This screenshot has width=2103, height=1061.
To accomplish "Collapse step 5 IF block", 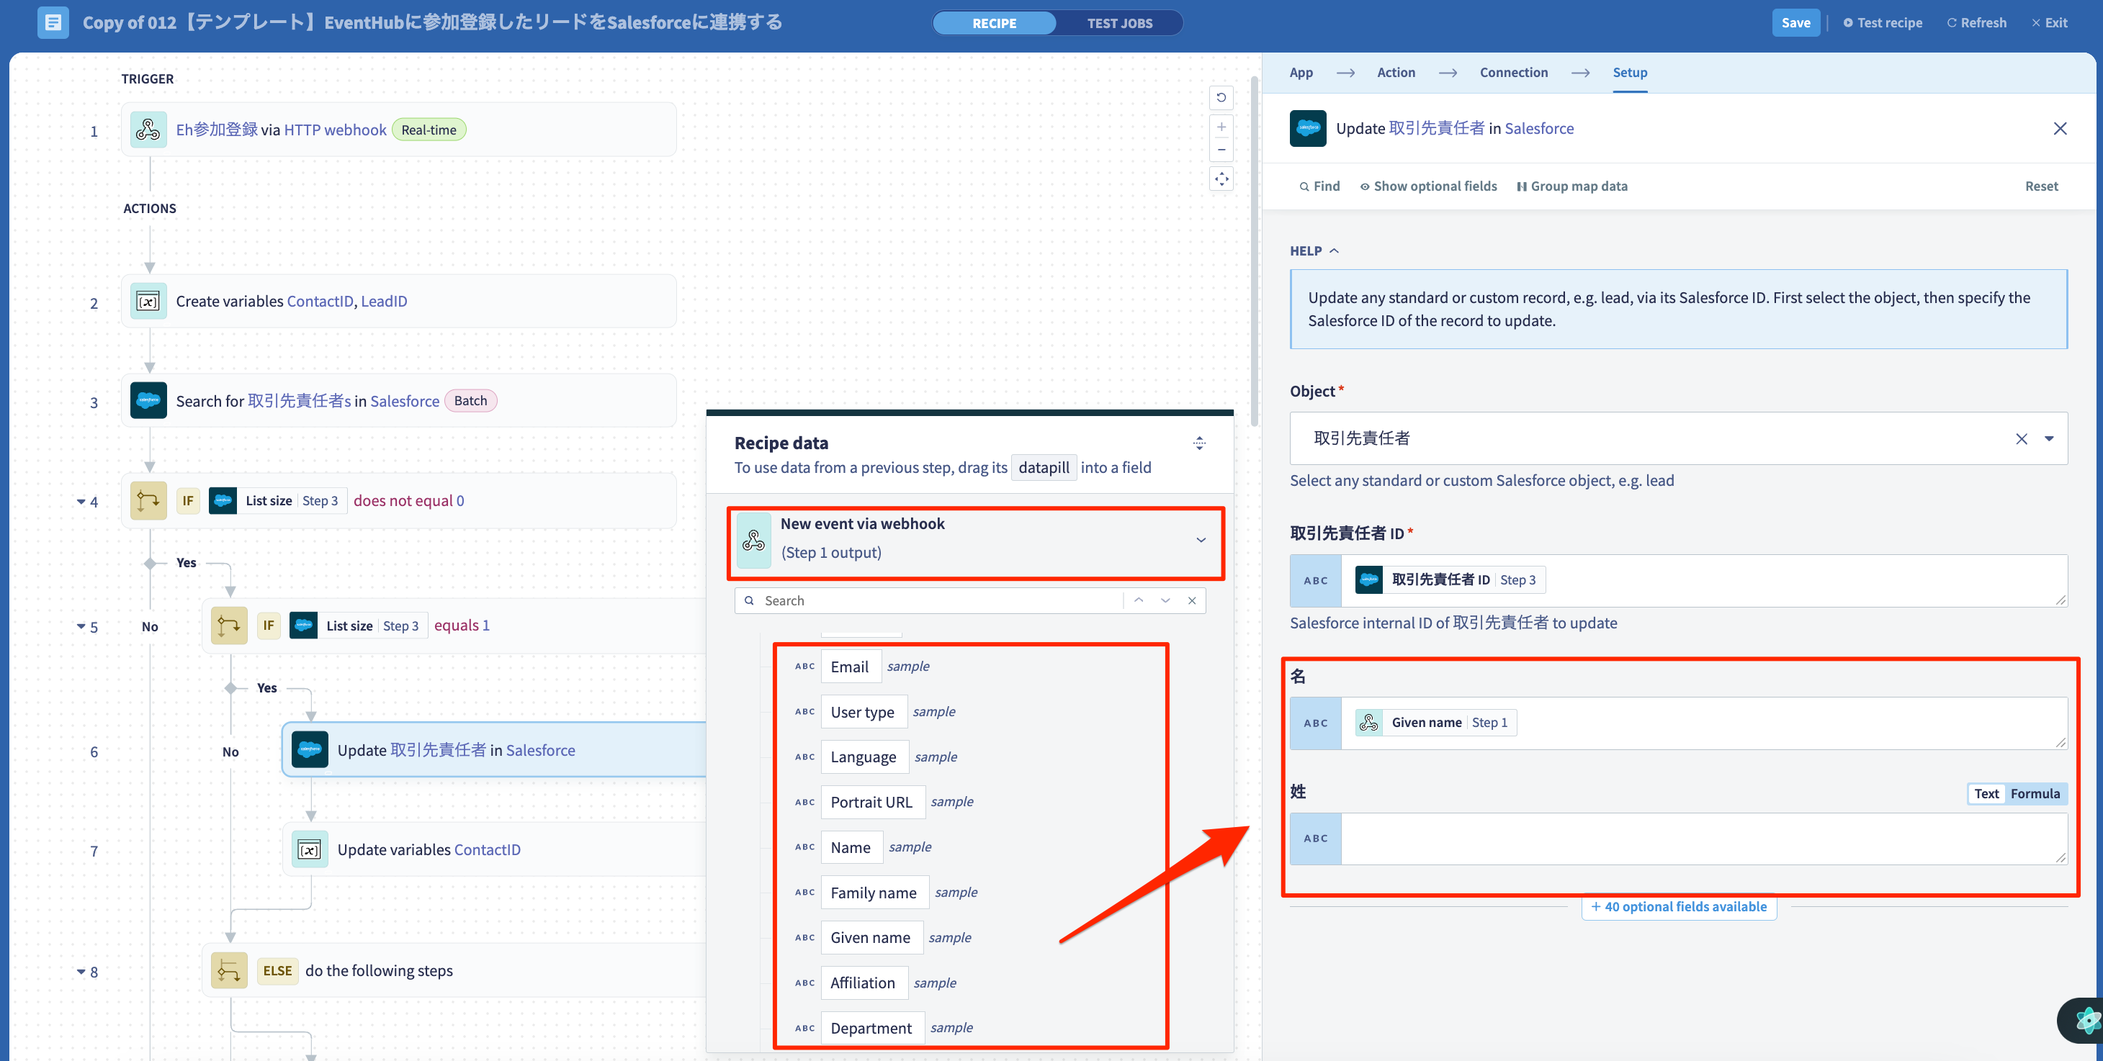I will click(81, 626).
